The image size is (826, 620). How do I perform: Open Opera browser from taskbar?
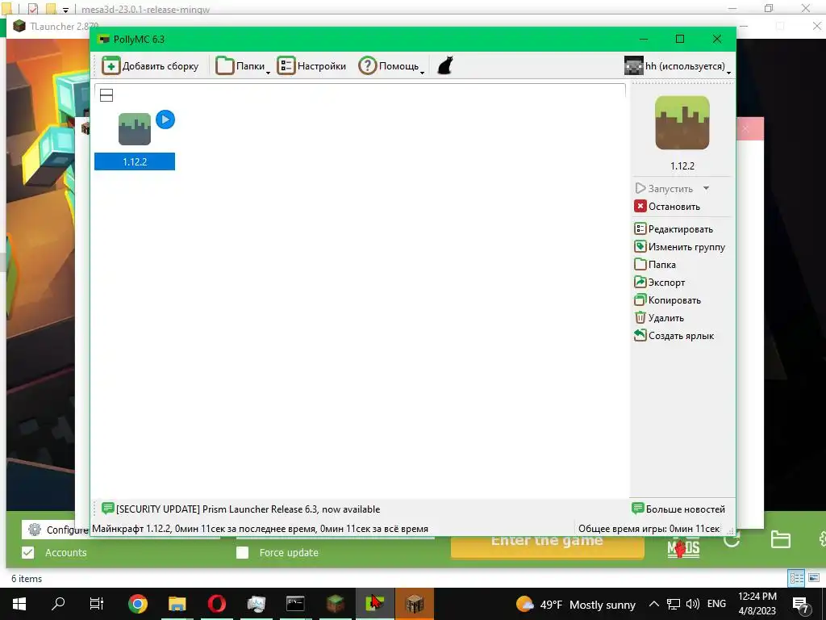[x=216, y=604]
